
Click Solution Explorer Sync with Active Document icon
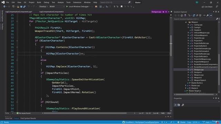(194, 15)
